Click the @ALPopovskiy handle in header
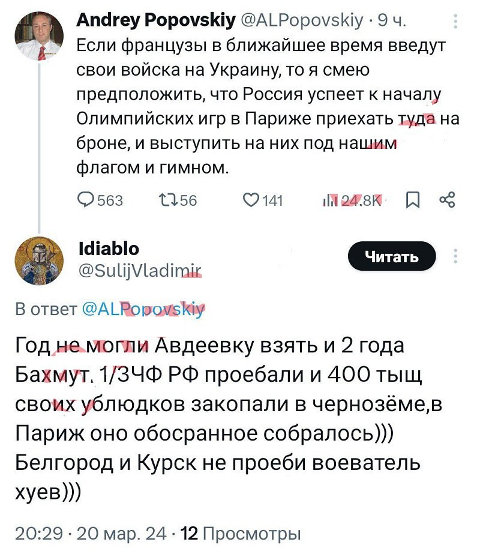480x557 pixels. (x=302, y=22)
